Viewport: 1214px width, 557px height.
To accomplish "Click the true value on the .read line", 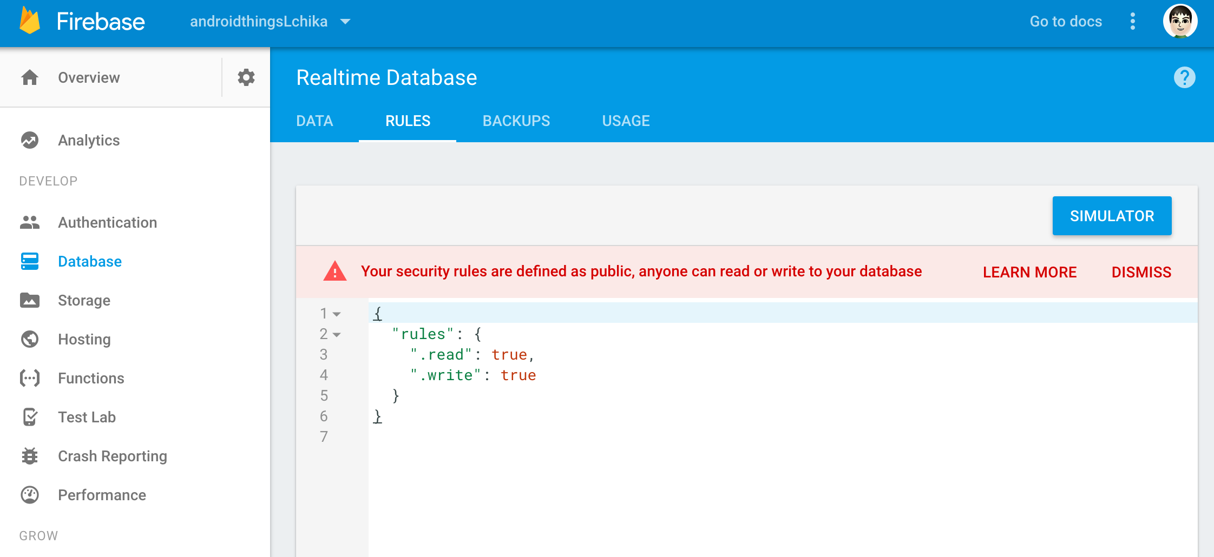I will click(x=509, y=355).
